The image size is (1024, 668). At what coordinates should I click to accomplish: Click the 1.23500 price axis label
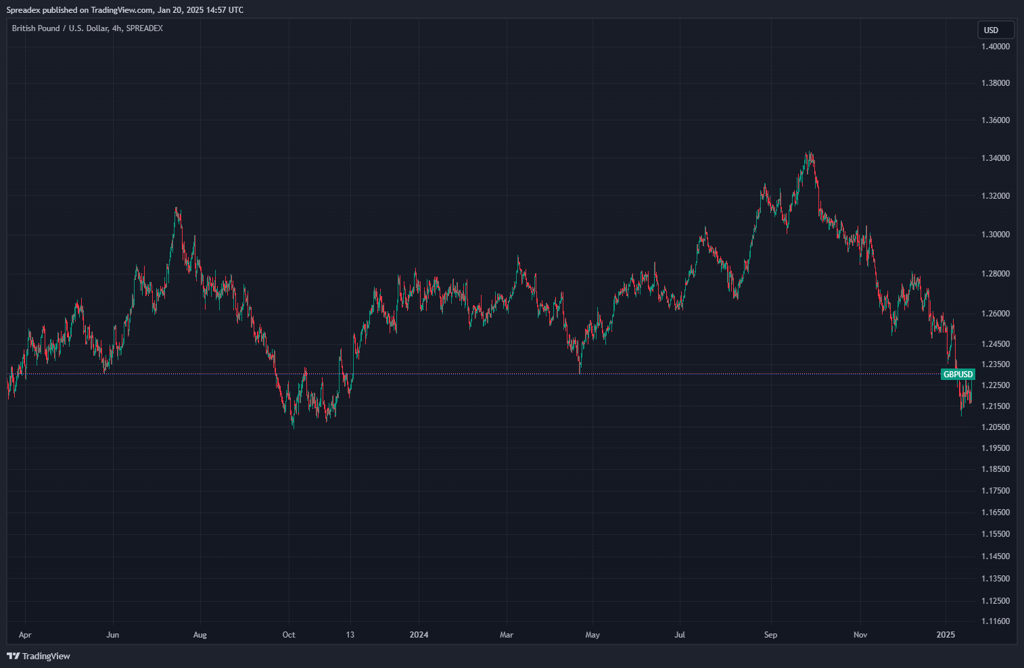point(996,364)
